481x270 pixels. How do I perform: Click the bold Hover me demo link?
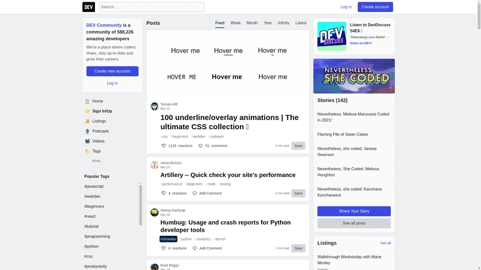click(x=227, y=77)
